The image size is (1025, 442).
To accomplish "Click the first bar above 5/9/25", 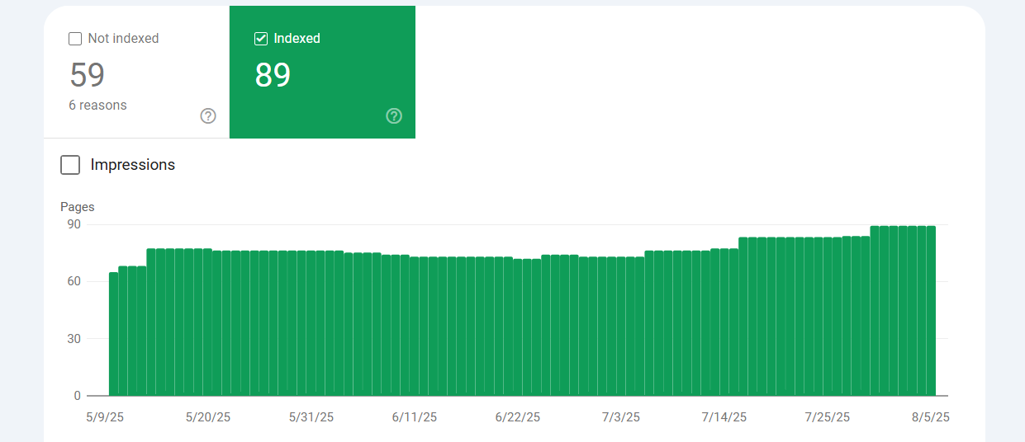I will [x=114, y=334].
